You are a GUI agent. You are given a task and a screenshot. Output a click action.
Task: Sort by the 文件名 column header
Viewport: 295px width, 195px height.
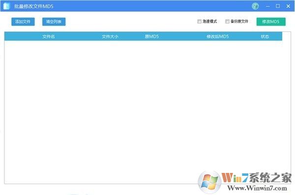[49, 36]
